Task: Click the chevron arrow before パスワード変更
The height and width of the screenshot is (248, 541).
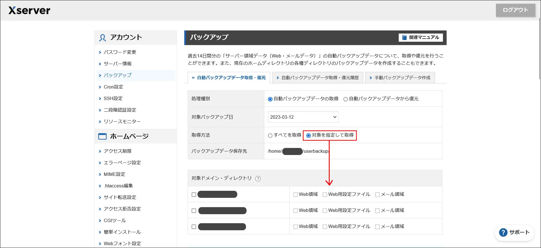Action: pyautogui.click(x=100, y=52)
